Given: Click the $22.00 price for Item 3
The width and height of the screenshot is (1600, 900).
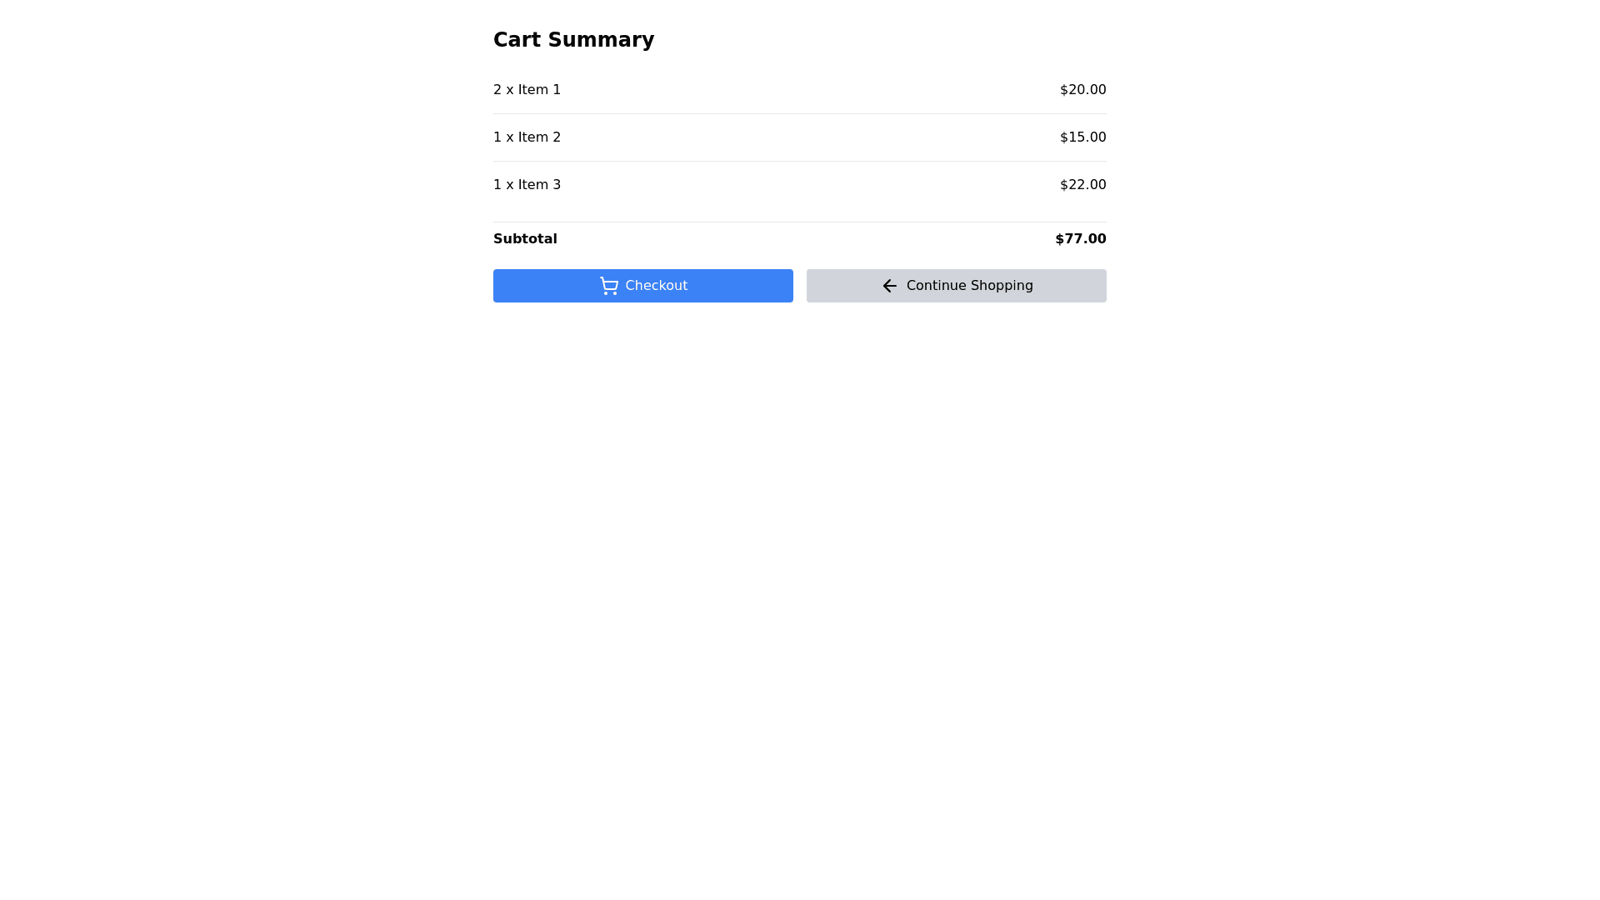Looking at the screenshot, I should point(1082,185).
